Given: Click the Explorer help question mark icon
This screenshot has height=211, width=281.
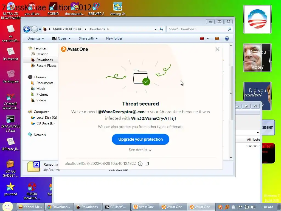Looking at the screenshot, I should pyautogui.click(x=227, y=38).
